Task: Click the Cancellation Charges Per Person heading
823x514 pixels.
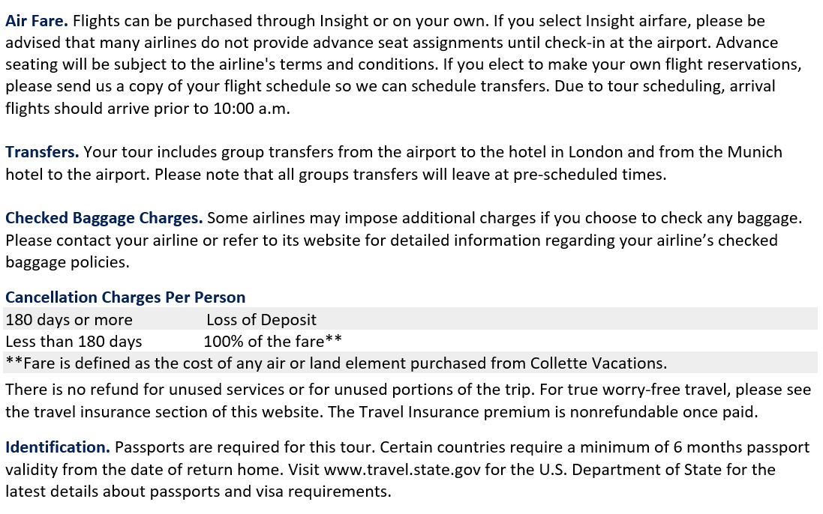Action: (125, 297)
